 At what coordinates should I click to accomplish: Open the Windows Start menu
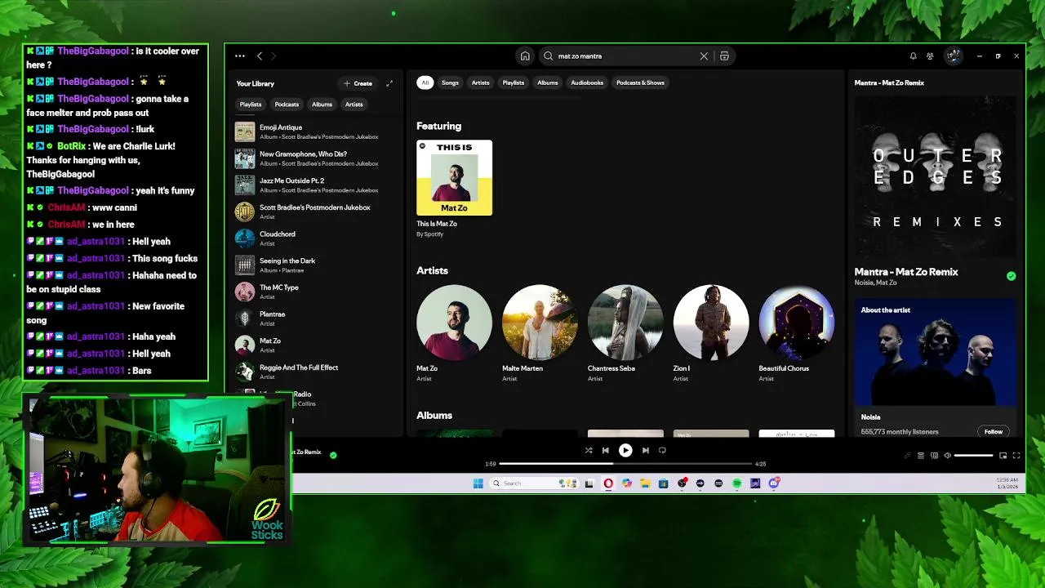478,483
